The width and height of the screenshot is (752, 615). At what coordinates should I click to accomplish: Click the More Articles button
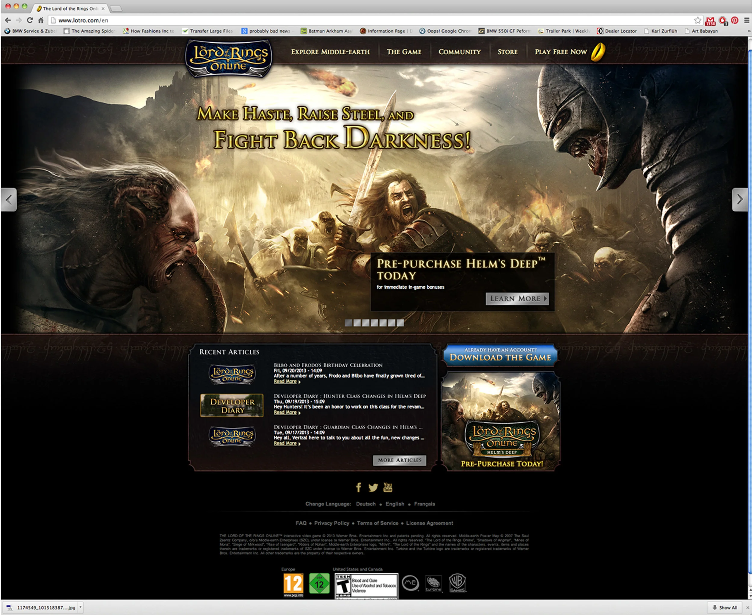tap(399, 460)
